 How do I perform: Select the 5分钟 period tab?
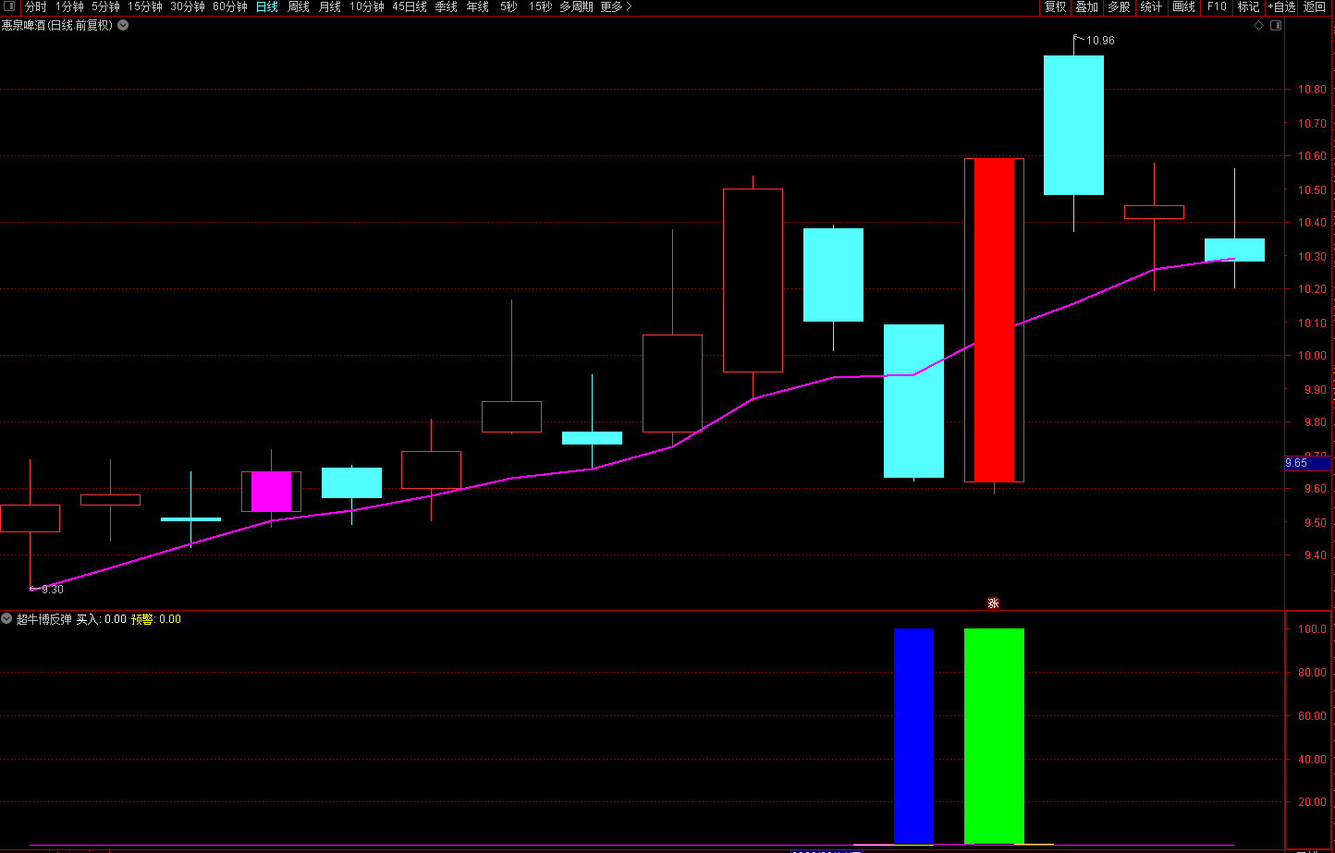[x=105, y=6]
